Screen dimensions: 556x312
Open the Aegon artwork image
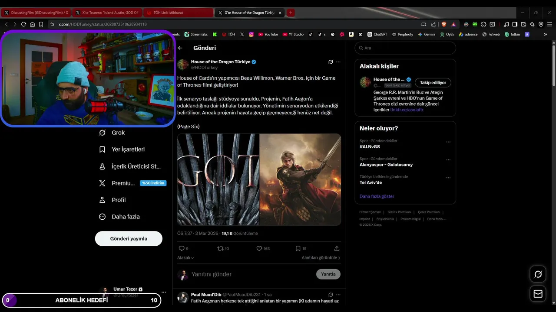click(300, 179)
